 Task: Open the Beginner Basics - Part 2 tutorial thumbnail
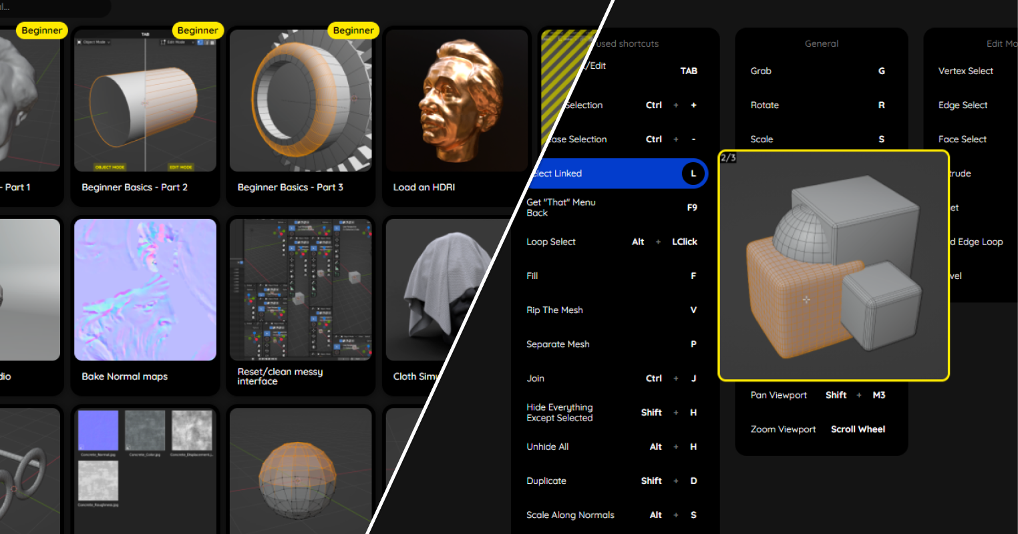coord(145,101)
